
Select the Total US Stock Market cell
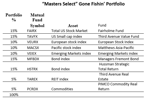[69, 31]
